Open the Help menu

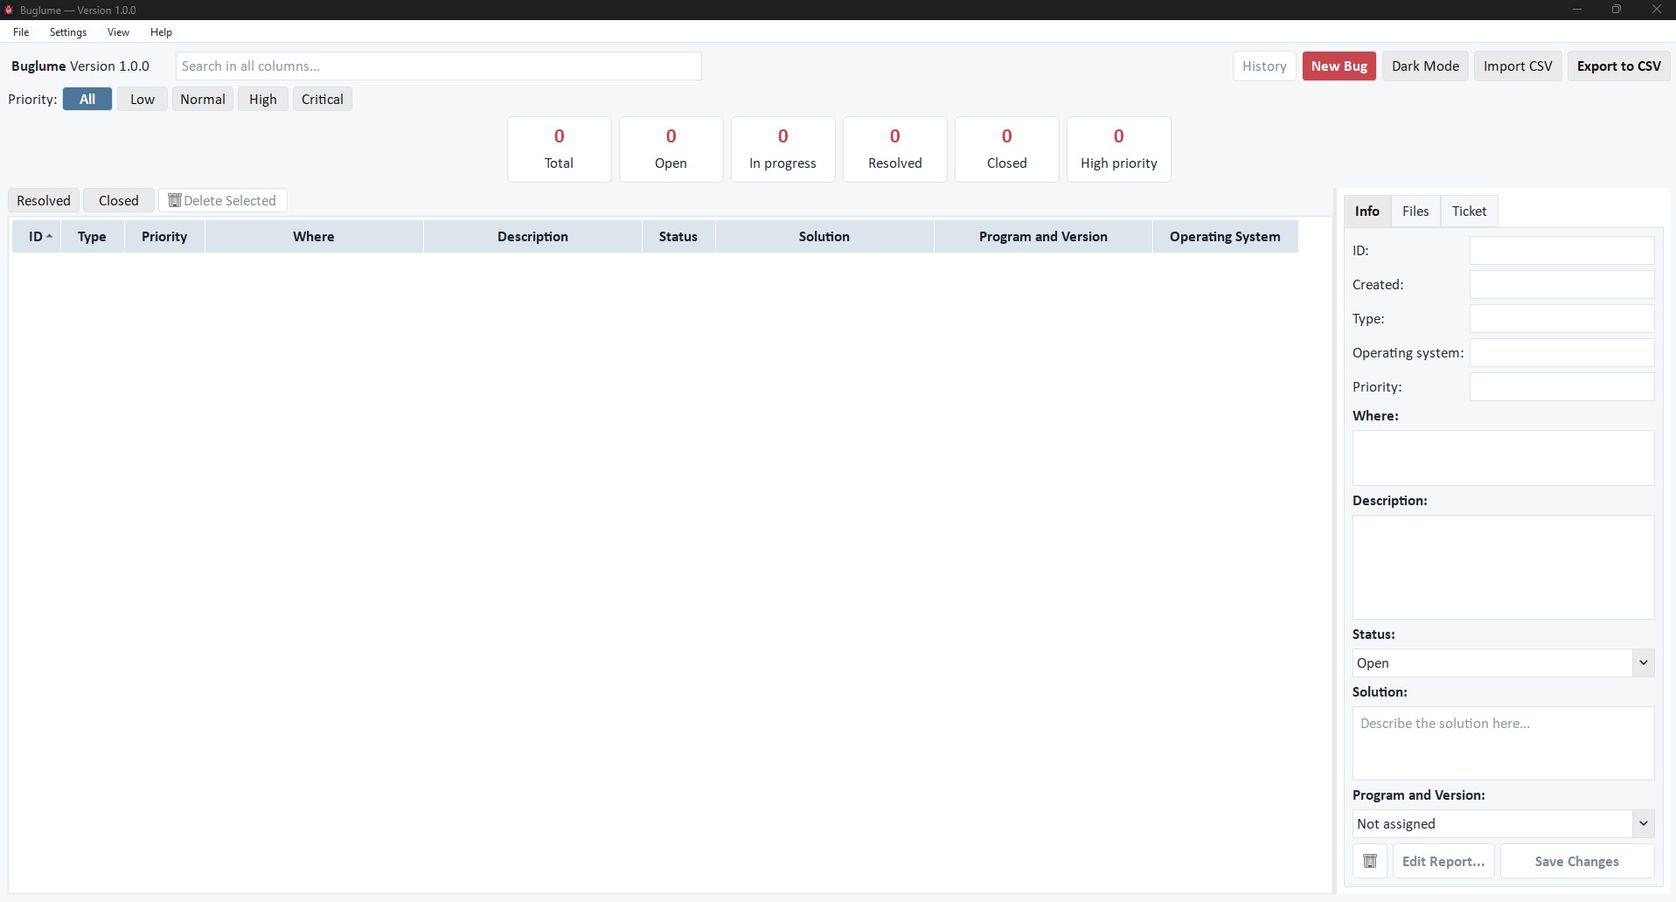[x=161, y=32]
